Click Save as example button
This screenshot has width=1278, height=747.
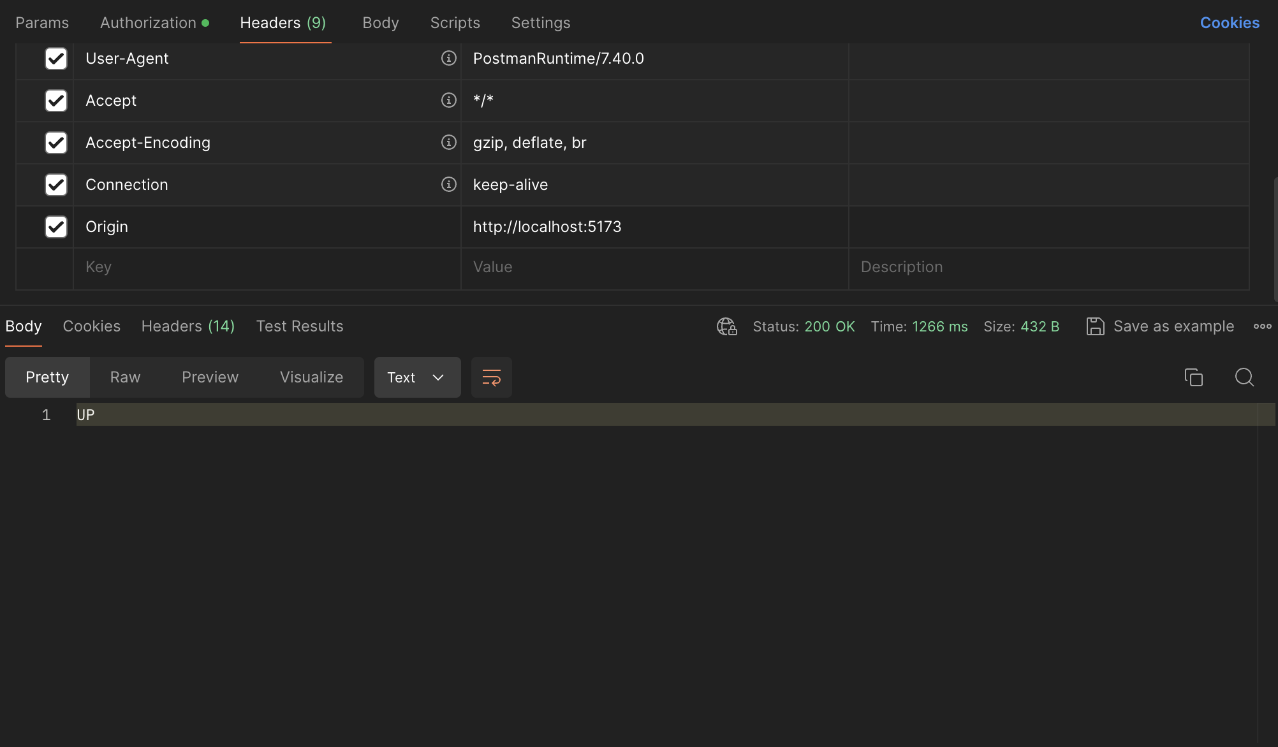pos(1173,326)
